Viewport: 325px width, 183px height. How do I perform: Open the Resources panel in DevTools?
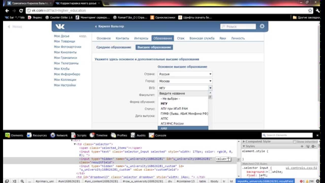(37, 135)
